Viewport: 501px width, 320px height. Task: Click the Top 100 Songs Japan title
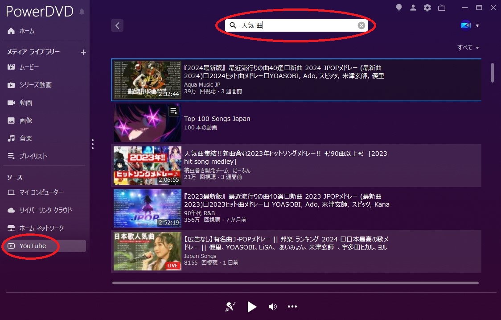click(x=217, y=119)
